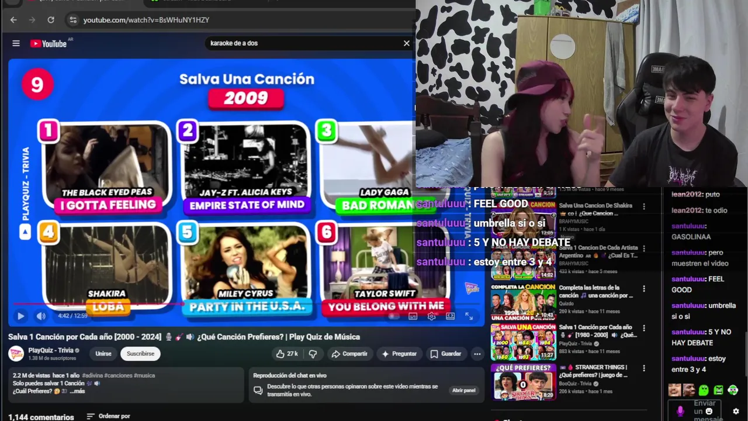This screenshot has height=421, width=748.
Task: Click the video title 'Salva 1 Canción por Cada año'
Action: (x=184, y=337)
